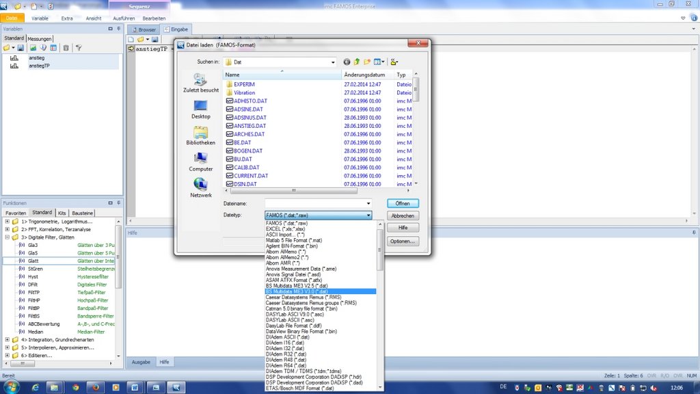
Task: Collapse the 3> Digitale Filter, Glätten folder
Action: click(x=7, y=237)
